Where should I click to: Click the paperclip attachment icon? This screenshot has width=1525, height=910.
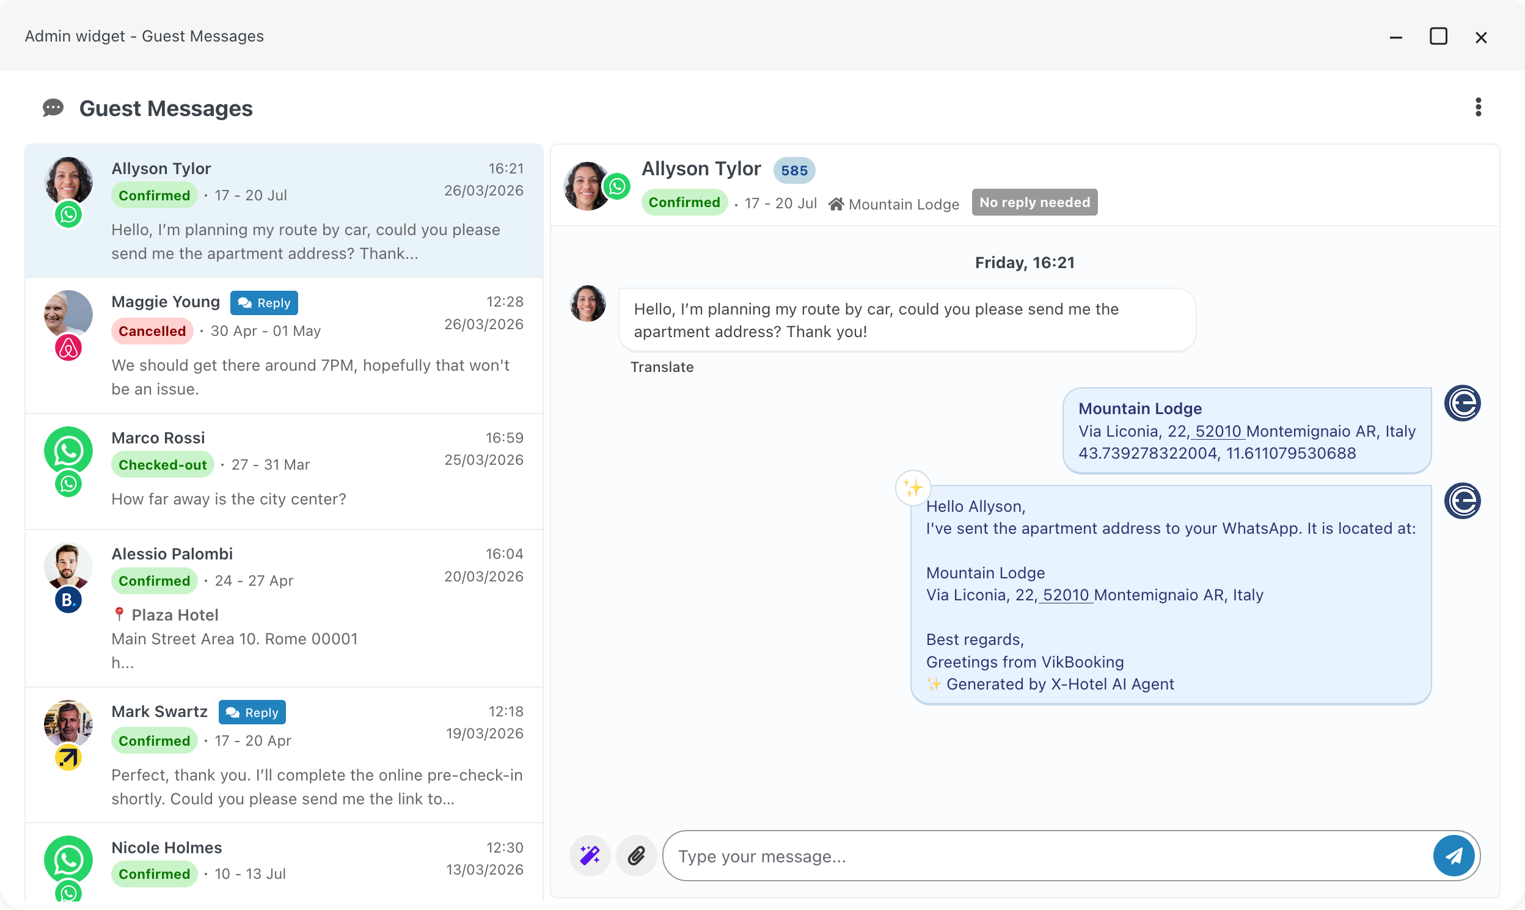[636, 856]
